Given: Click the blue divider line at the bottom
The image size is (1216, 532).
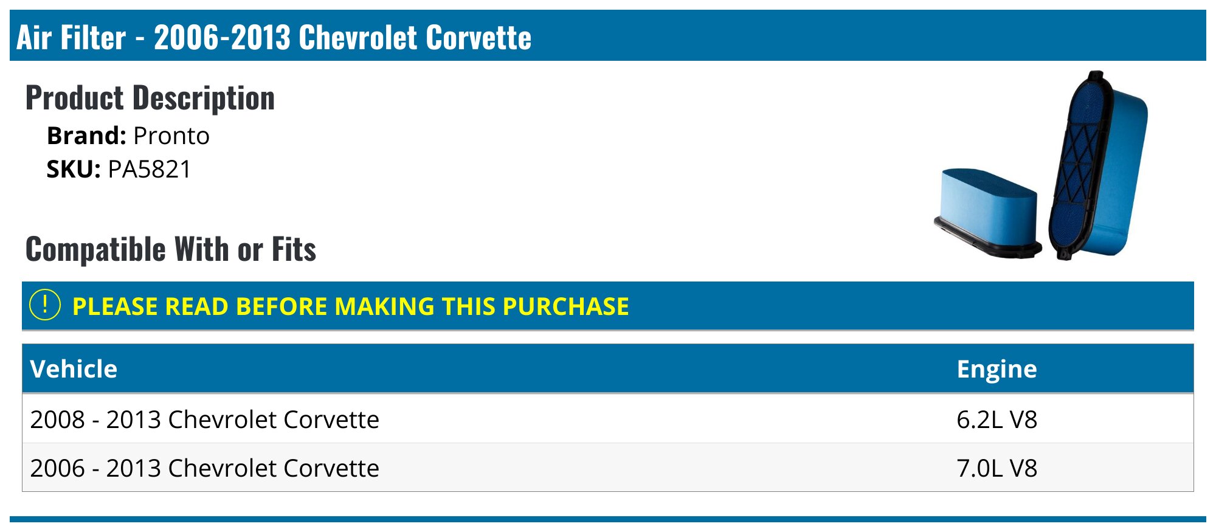Looking at the screenshot, I should pos(608,519).
